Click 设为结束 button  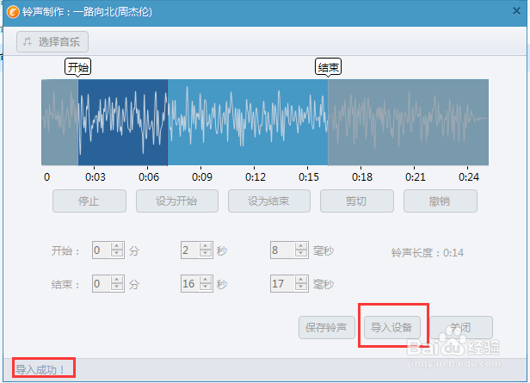(x=269, y=201)
